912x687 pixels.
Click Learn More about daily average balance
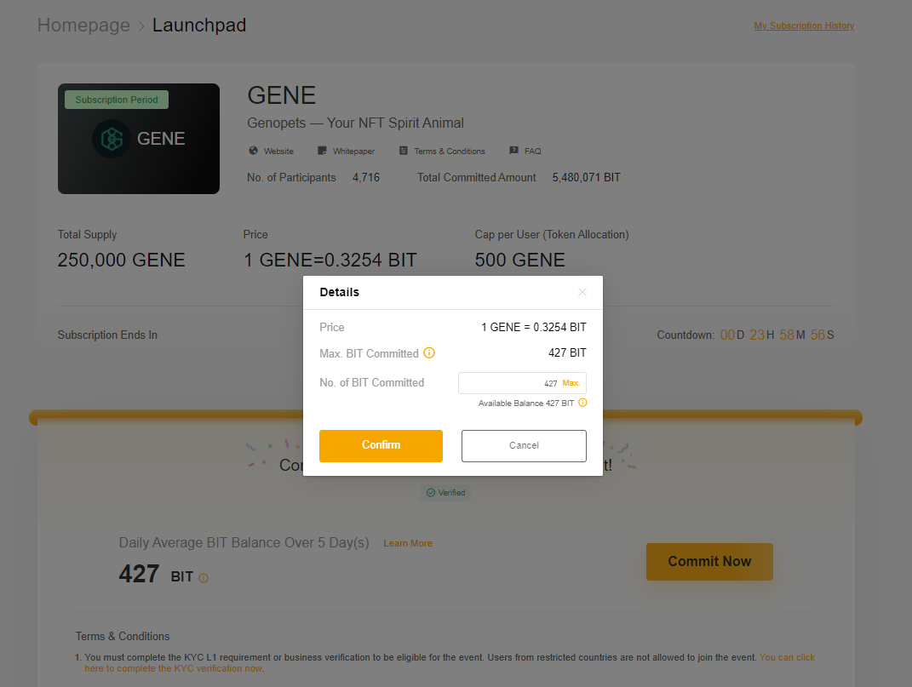(408, 543)
